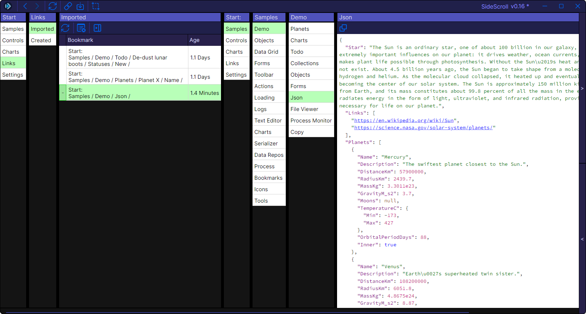
Task: Click the copy icon above Json text
Action: [343, 28]
